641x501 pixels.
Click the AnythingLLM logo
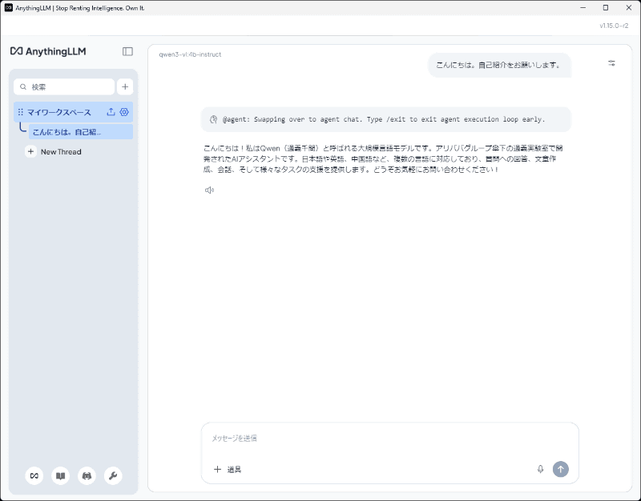pyautogui.click(x=48, y=51)
